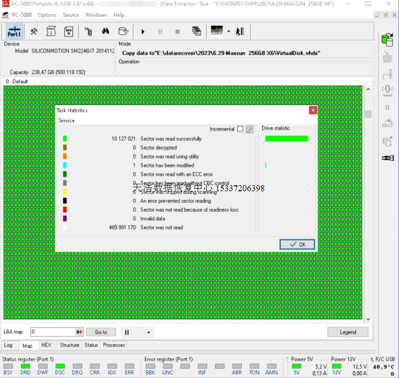This screenshot has width=399, height=378.
Task: Click the green disk copy icon in right sidebar
Action: [387, 39]
